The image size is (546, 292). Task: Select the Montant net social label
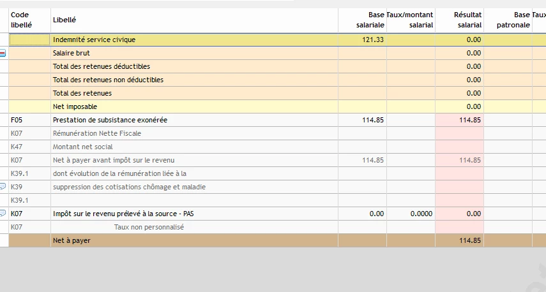(82, 147)
